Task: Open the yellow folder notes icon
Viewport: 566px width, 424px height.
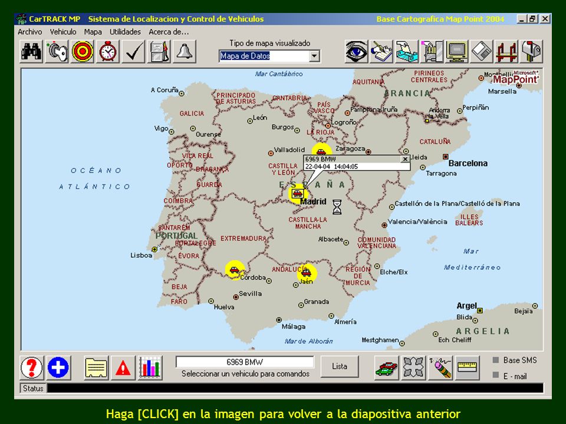Action: (x=96, y=367)
